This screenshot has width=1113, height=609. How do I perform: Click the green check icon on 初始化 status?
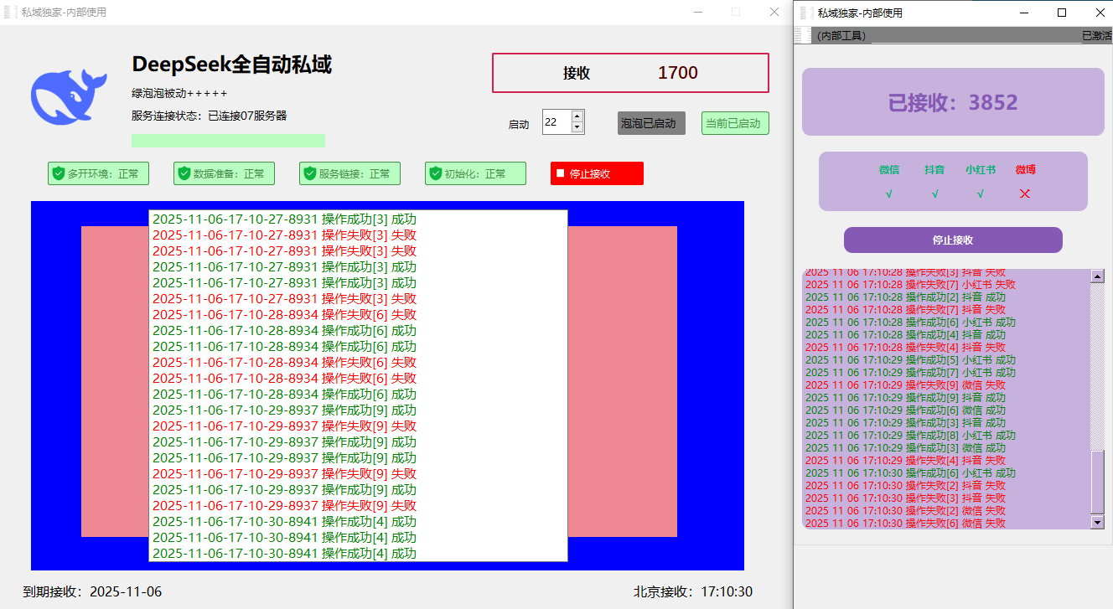[x=434, y=173]
